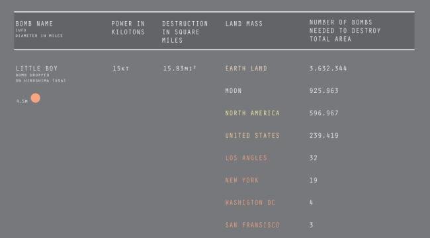Select the 925,963 Moon bomb count
This screenshot has width=430, height=238.
click(x=324, y=91)
